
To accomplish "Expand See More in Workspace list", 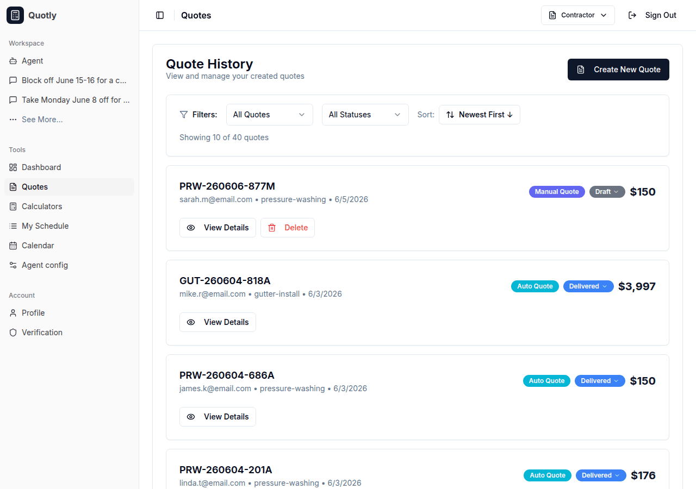I will click(x=70, y=120).
